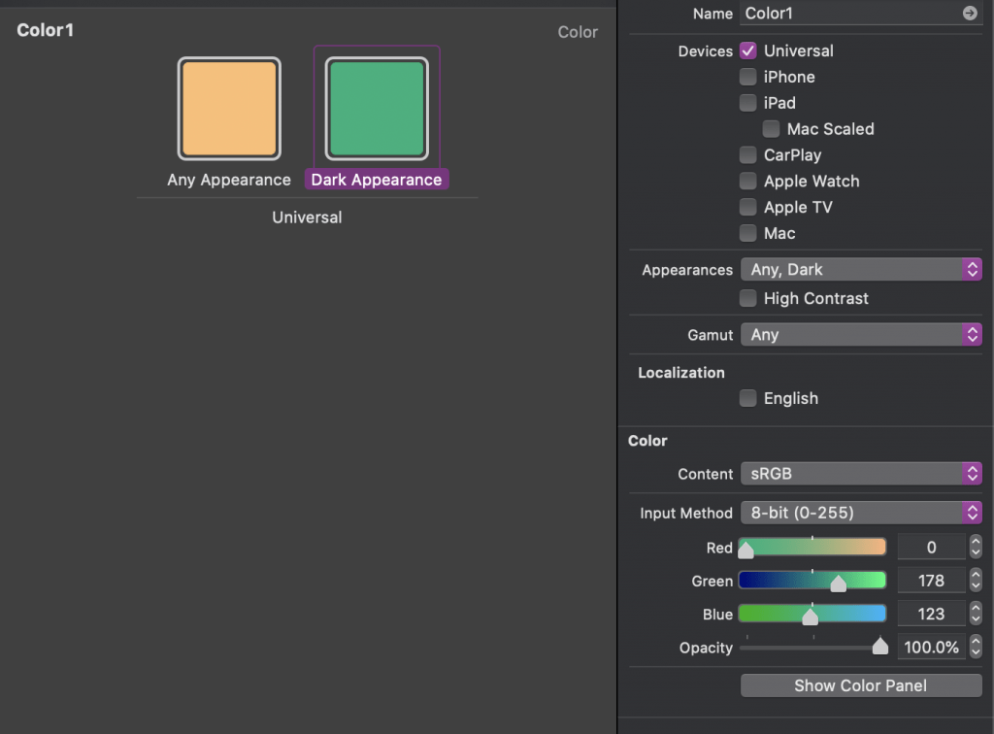Click the Universal label under the swatches

[307, 217]
